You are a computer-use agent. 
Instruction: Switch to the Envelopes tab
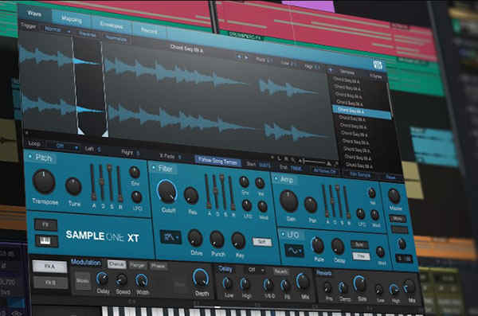tap(112, 25)
